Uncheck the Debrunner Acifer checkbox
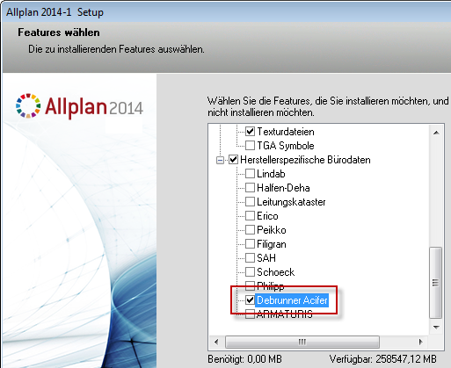This screenshot has height=368, width=451. [250, 300]
